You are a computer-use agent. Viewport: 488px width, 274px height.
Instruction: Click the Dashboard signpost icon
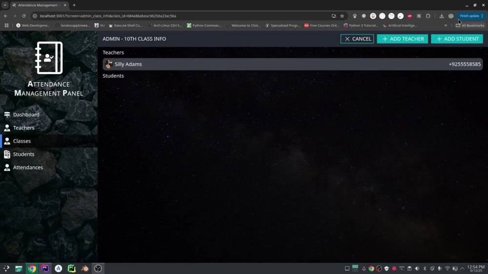(x=7, y=114)
